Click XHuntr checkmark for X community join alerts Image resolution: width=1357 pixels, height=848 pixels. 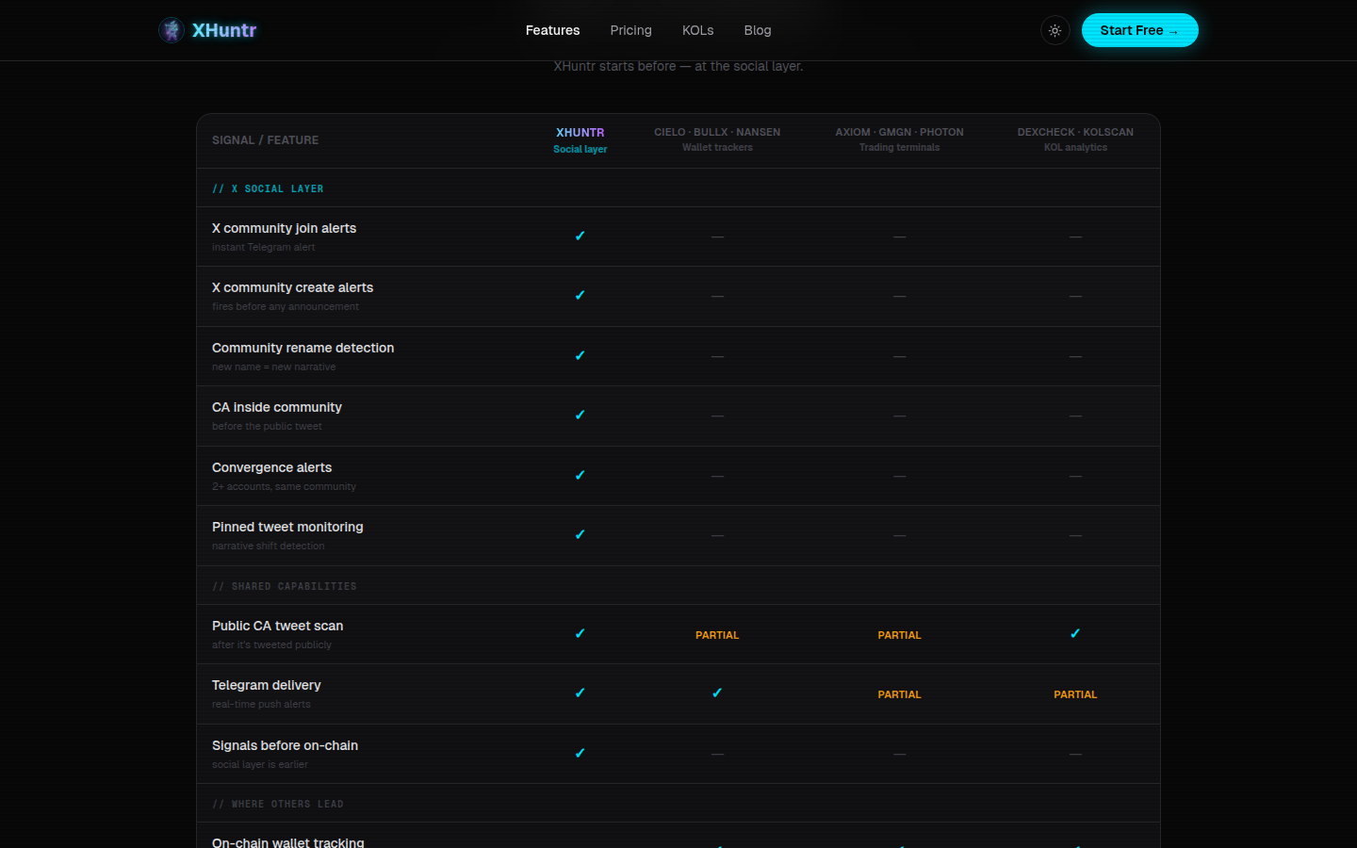tap(580, 236)
